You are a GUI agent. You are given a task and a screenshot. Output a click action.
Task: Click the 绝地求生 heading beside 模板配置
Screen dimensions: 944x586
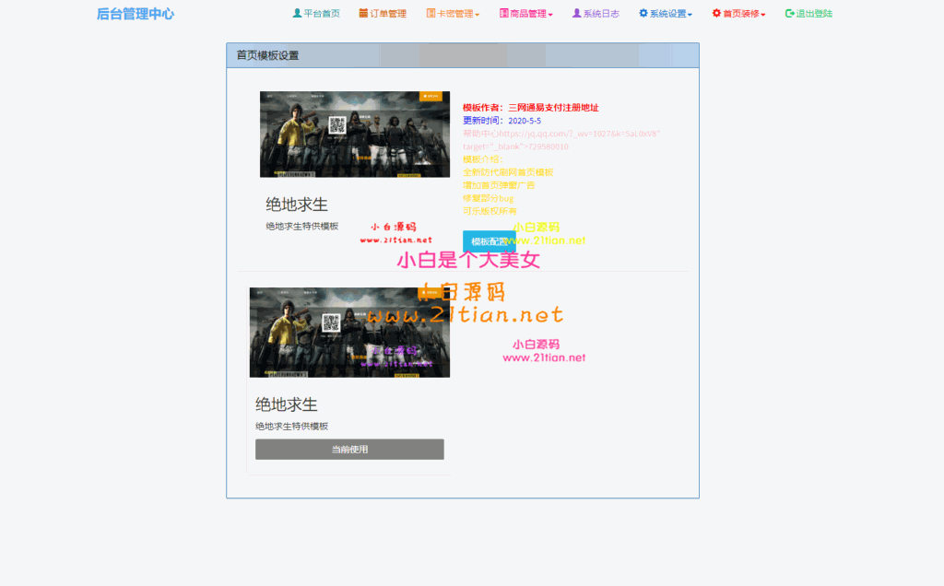pyautogui.click(x=297, y=205)
